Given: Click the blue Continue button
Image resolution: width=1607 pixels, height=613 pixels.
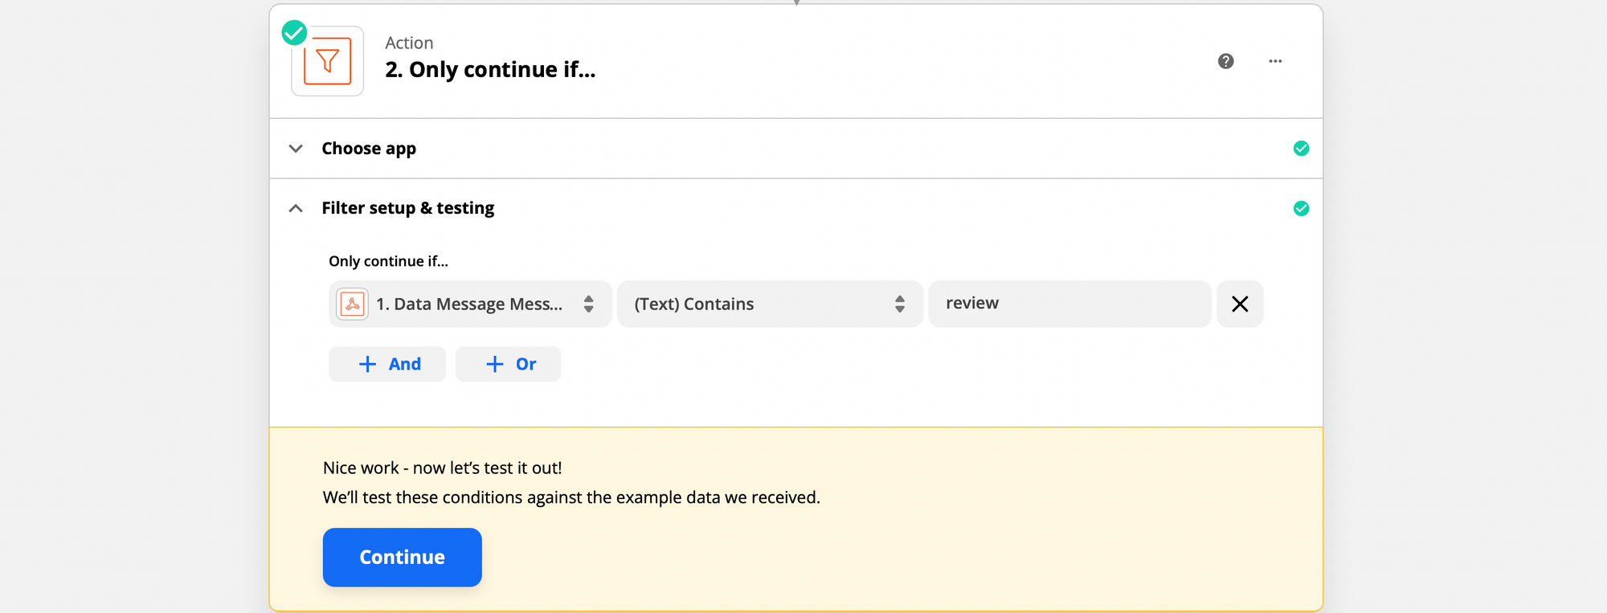Looking at the screenshot, I should point(403,557).
